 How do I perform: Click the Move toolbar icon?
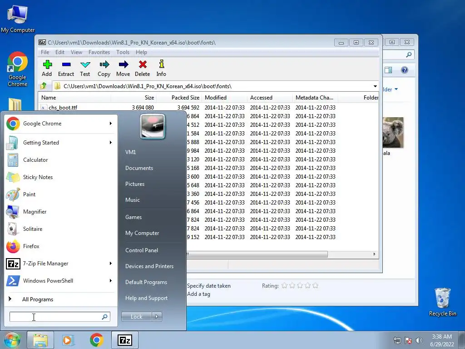point(123,69)
